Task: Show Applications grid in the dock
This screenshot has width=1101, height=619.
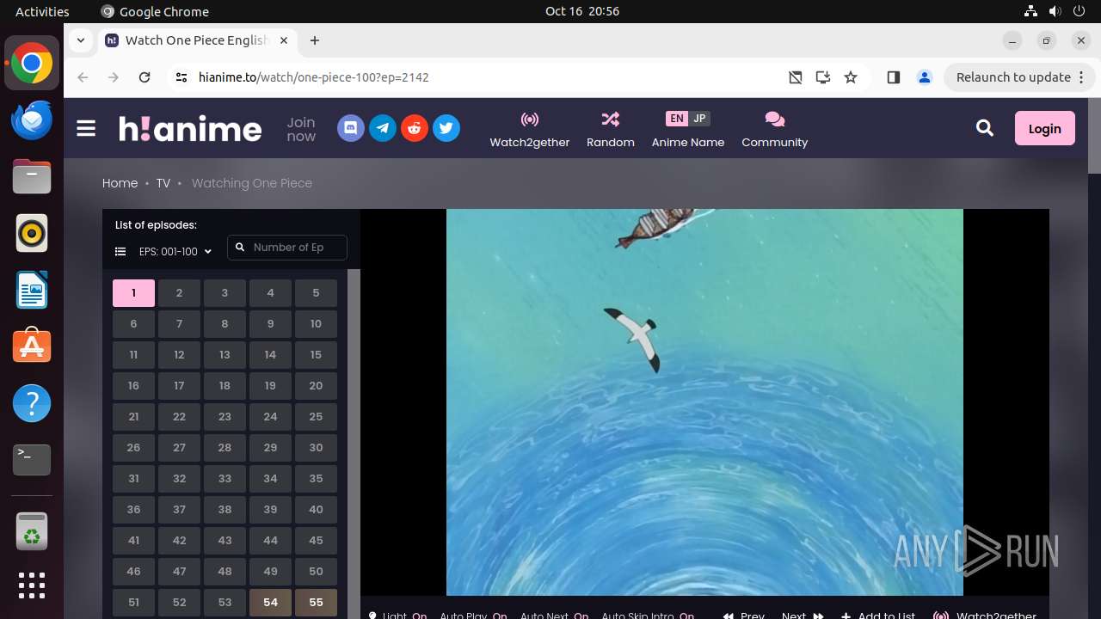Action: click(32, 585)
